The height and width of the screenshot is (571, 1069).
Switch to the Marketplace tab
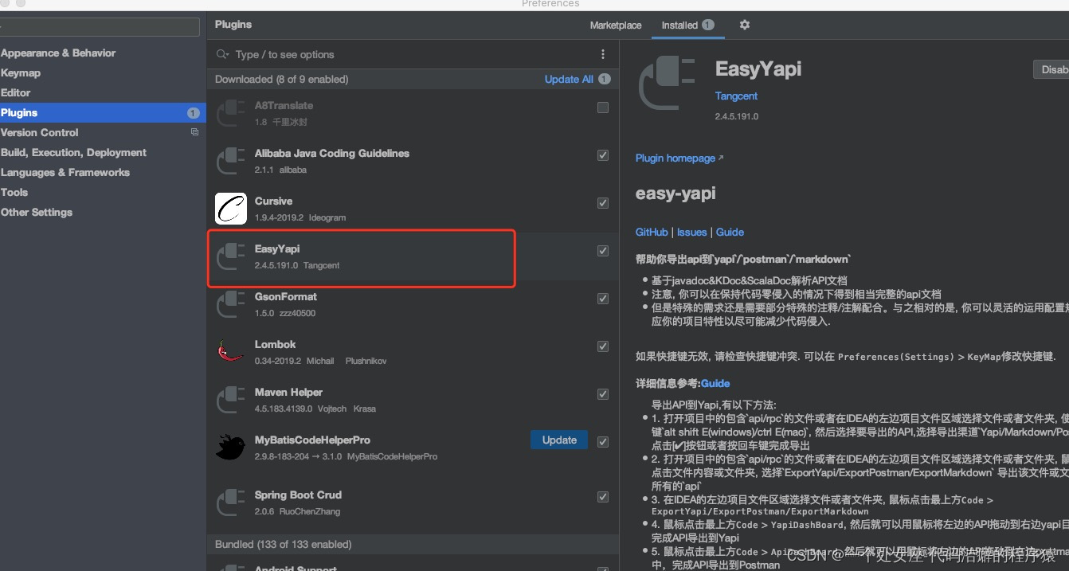point(615,25)
